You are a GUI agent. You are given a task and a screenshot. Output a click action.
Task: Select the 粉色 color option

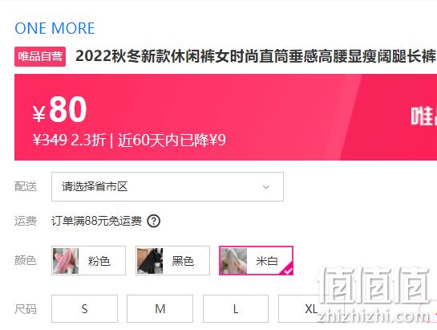89,261
